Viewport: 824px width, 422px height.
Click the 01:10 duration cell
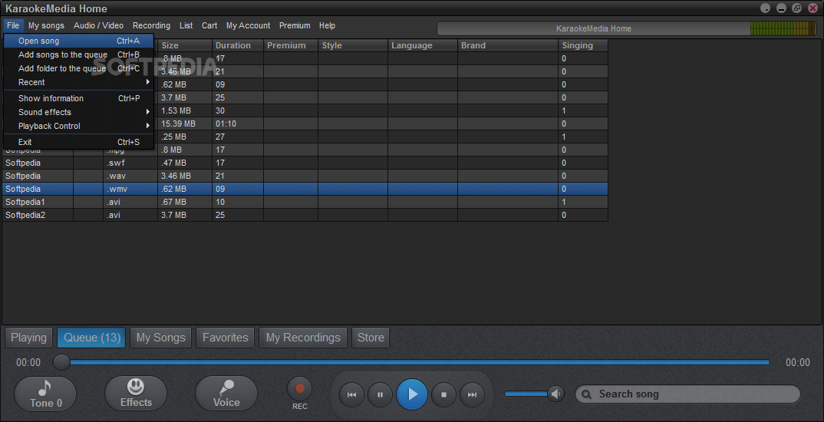coord(238,124)
